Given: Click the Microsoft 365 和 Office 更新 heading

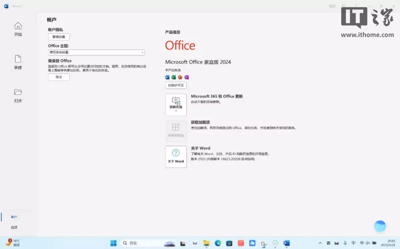Looking at the screenshot, I should tap(217, 96).
